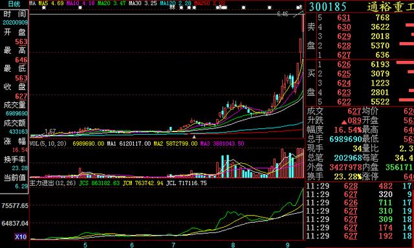
Task: Click the MA250 indicator label
Action: pos(210,3)
